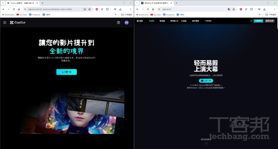Image resolution: width=278 pixels, height=149 pixels.
Task: Open Facebook bookmark in left window
Action: tap(35, 15)
